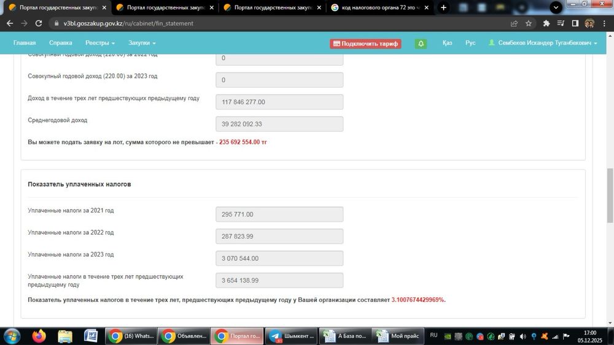Click the red percentage 3.1007674429969%
614x345 pixels.
point(418,300)
